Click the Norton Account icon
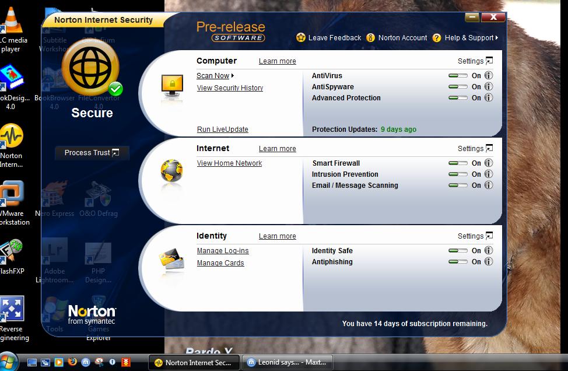Image resolution: width=568 pixels, height=371 pixels. point(370,37)
